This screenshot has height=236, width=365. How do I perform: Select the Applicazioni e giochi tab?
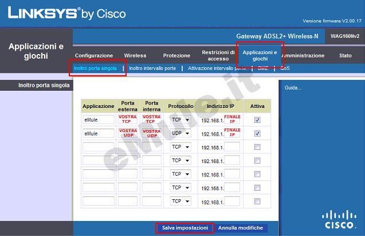(260, 56)
